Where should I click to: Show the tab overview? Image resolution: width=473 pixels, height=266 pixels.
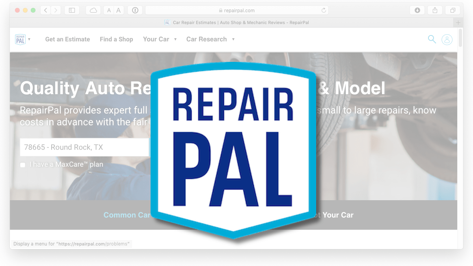(x=453, y=10)
